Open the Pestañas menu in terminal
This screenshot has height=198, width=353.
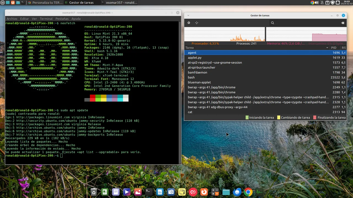pos(62,19)
